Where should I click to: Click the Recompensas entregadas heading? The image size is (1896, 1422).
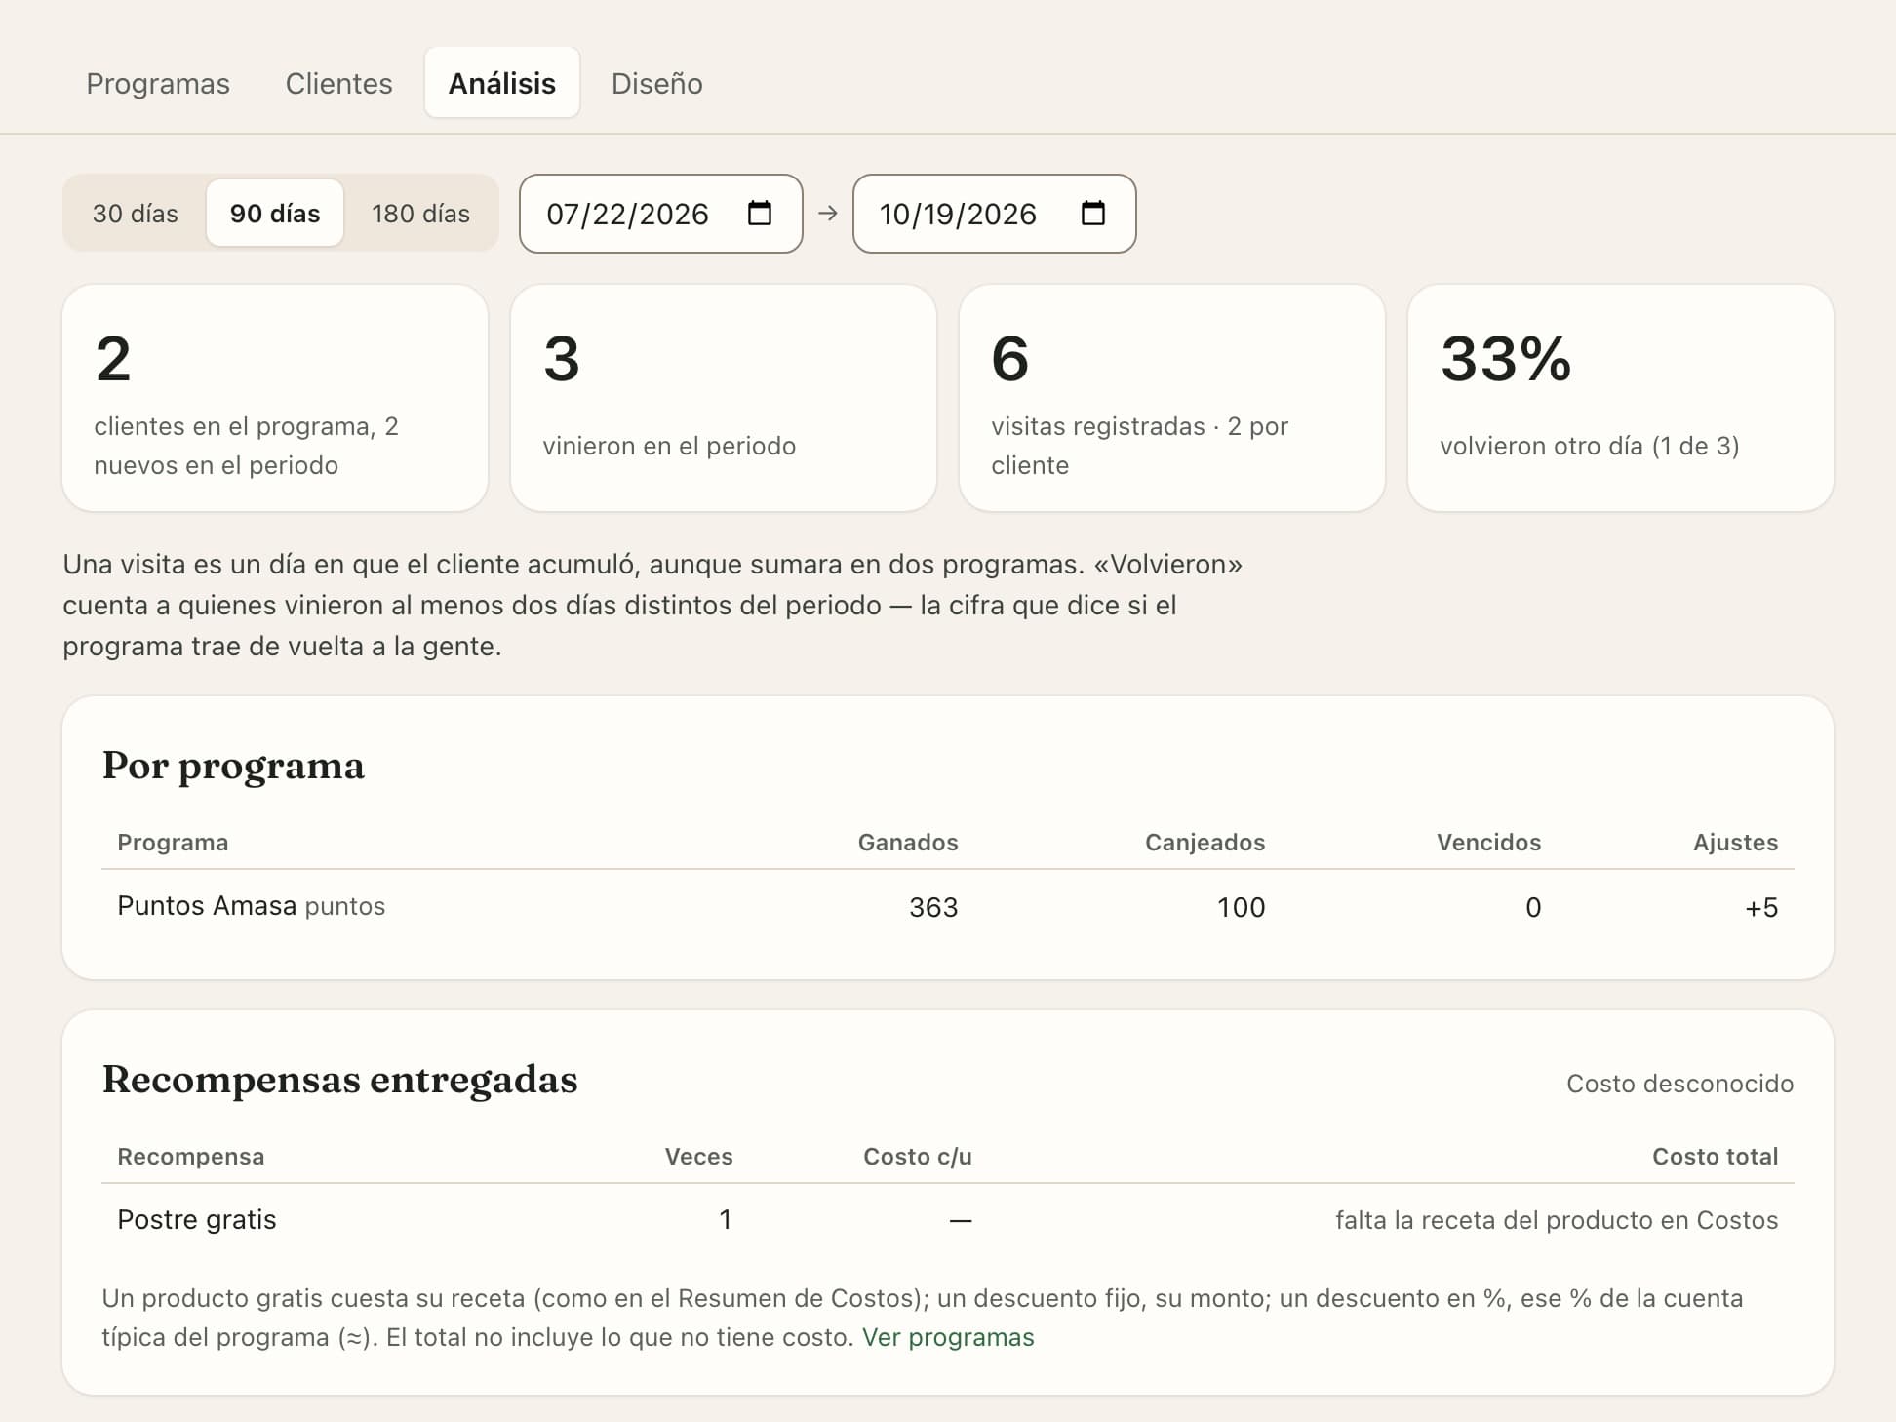pyautogui.click(x=339, y=1081)
